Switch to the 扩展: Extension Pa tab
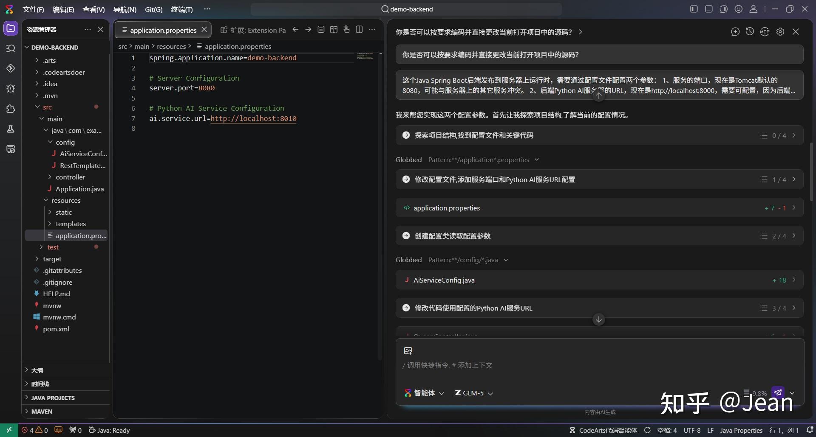Viewport: 816px width, 437px height. [253, 30]
